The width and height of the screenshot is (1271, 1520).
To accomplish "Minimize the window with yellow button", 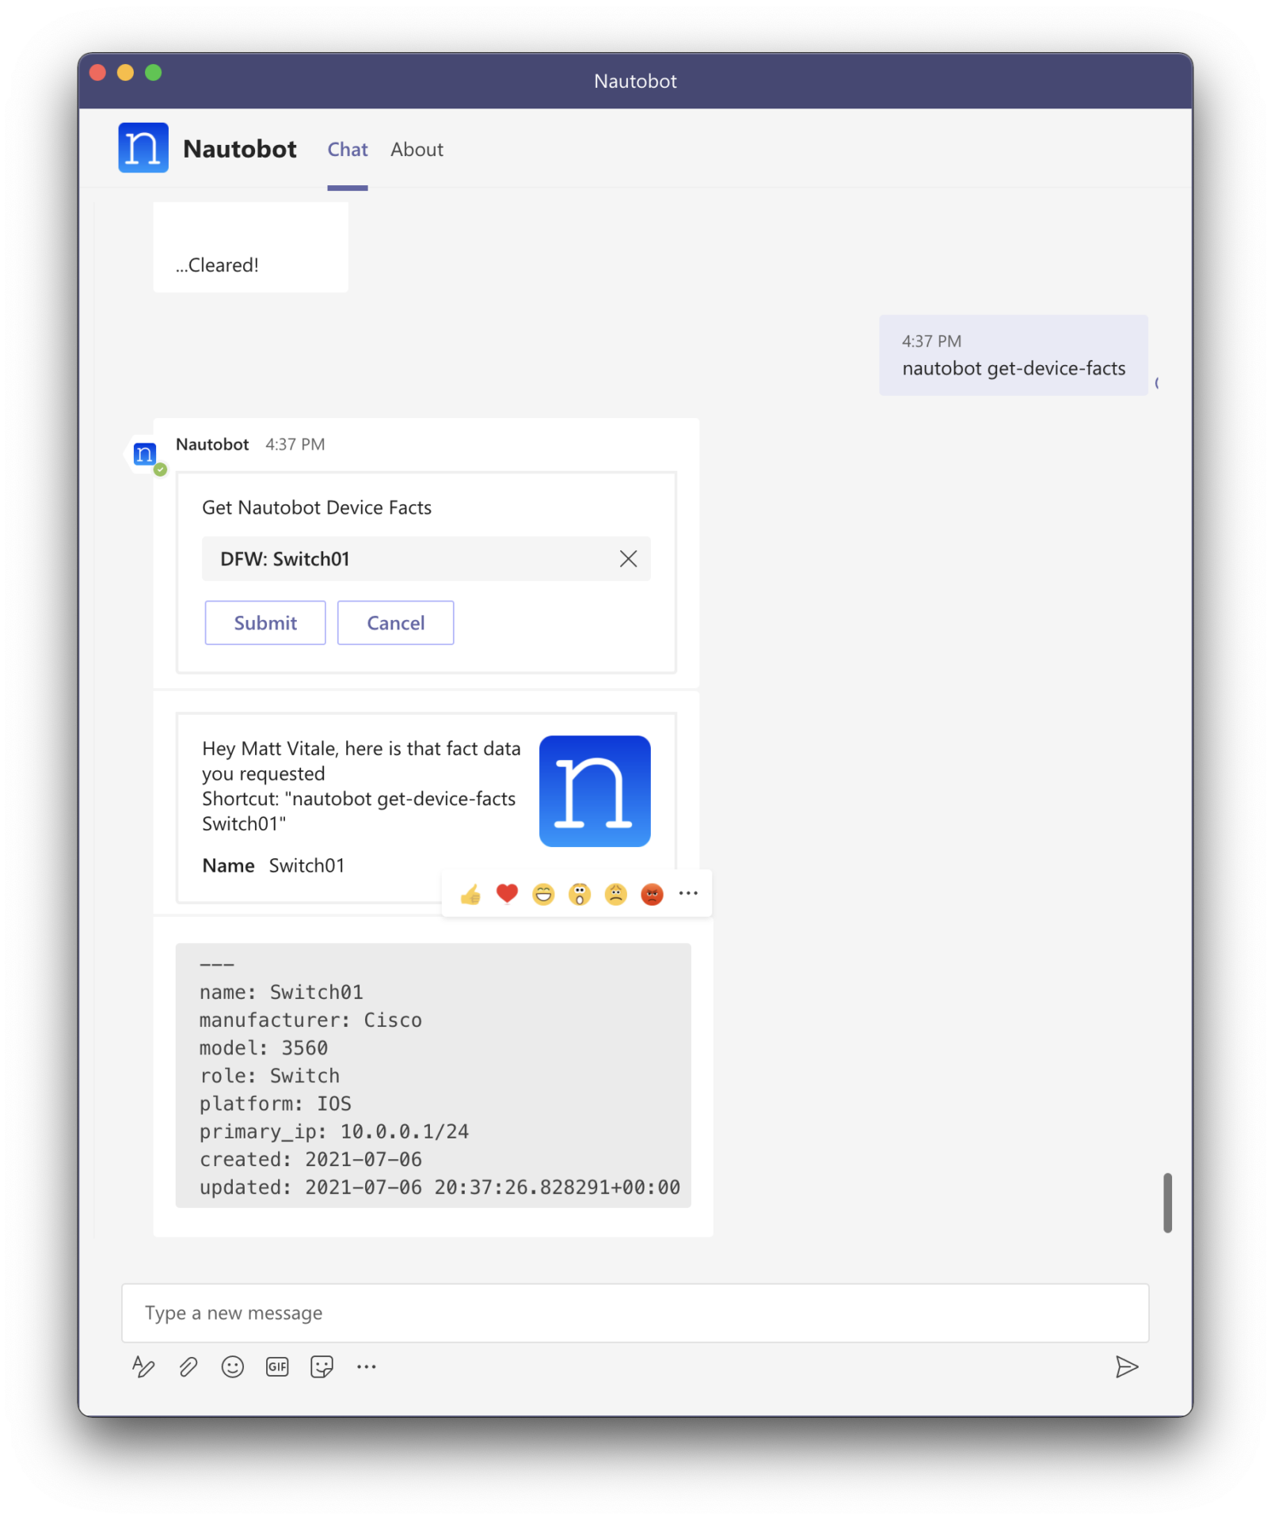I will coord(125,73).
